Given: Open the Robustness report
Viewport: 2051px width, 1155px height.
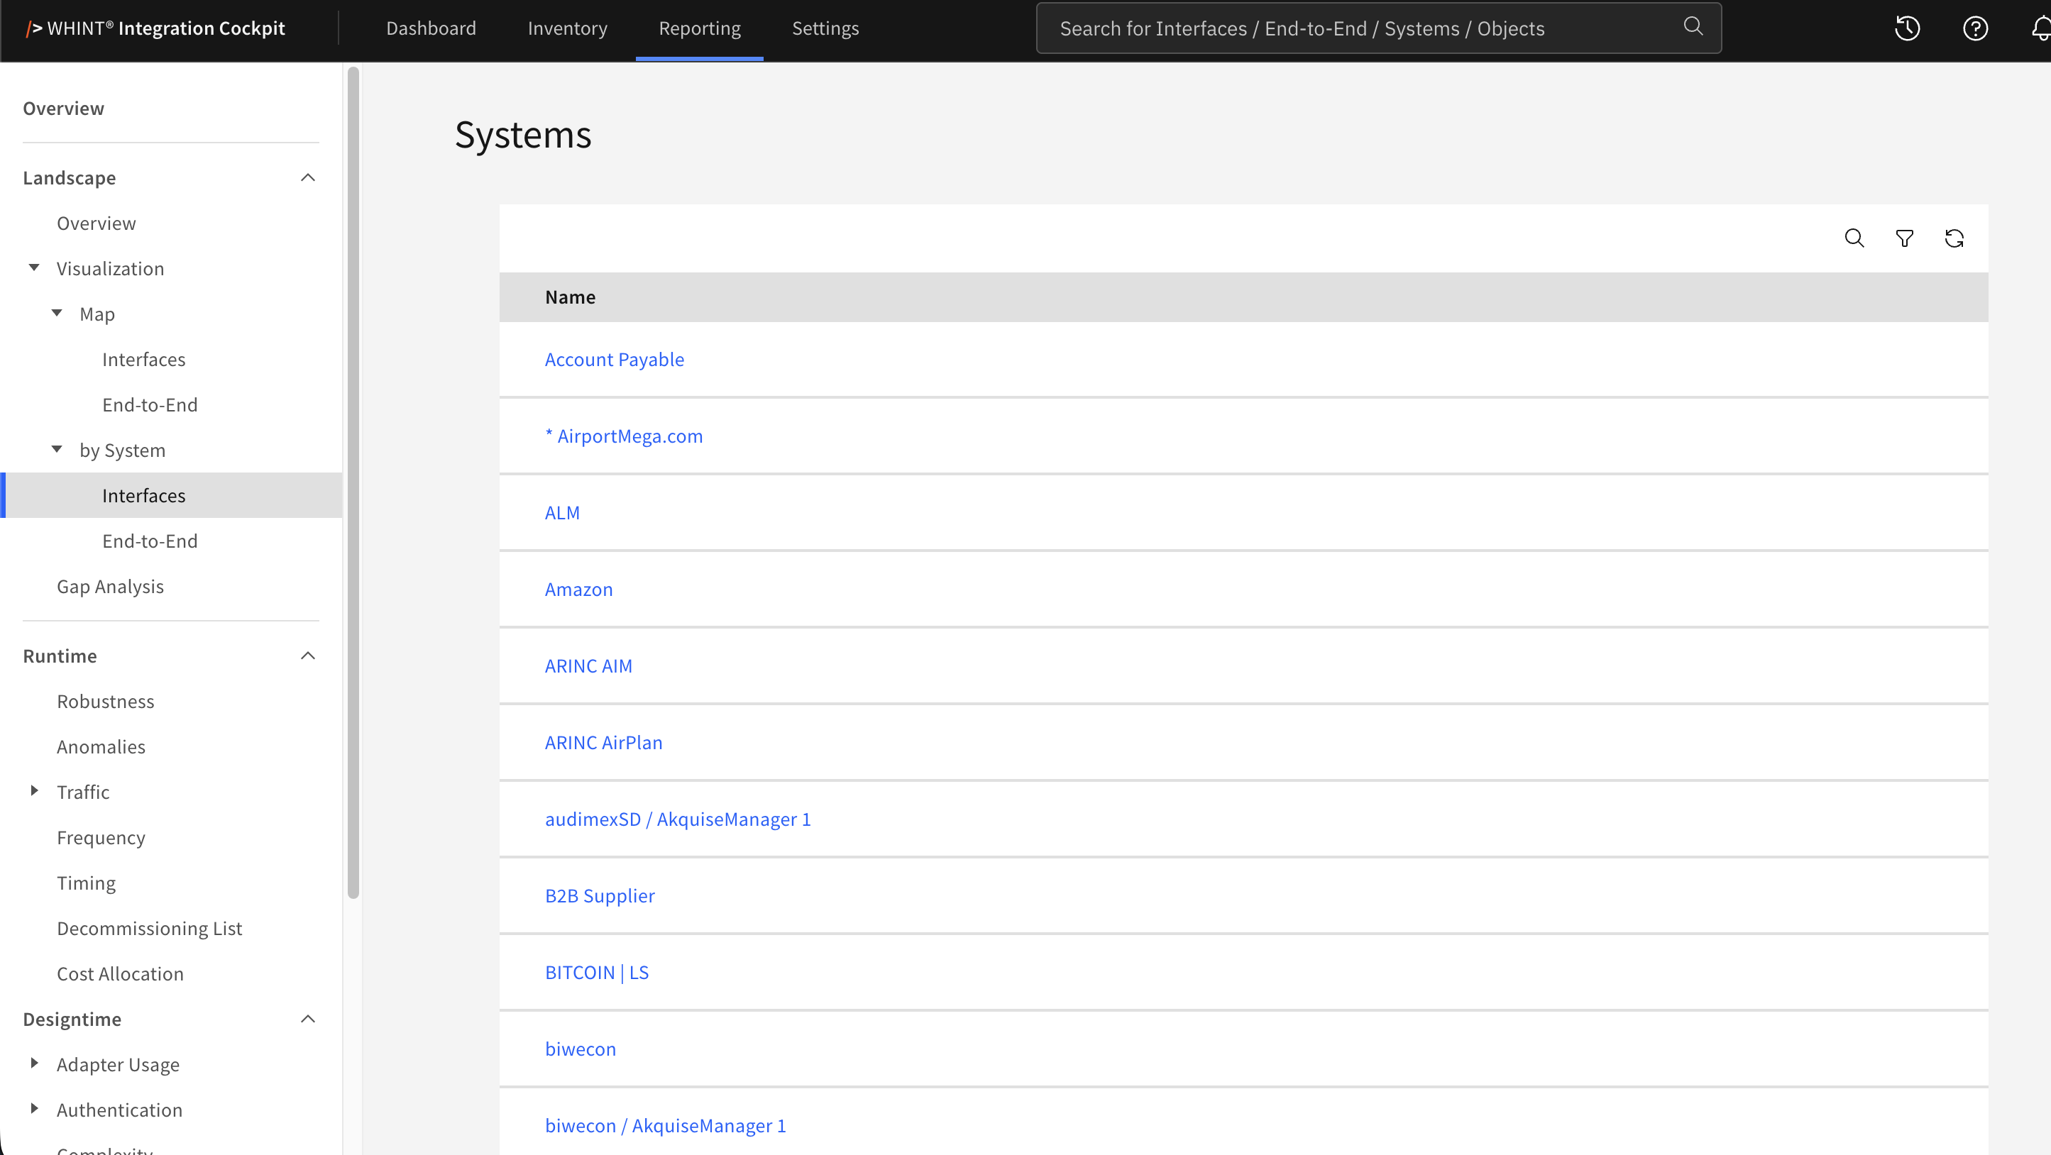Looking at the screenshot, I should (106, 701).
